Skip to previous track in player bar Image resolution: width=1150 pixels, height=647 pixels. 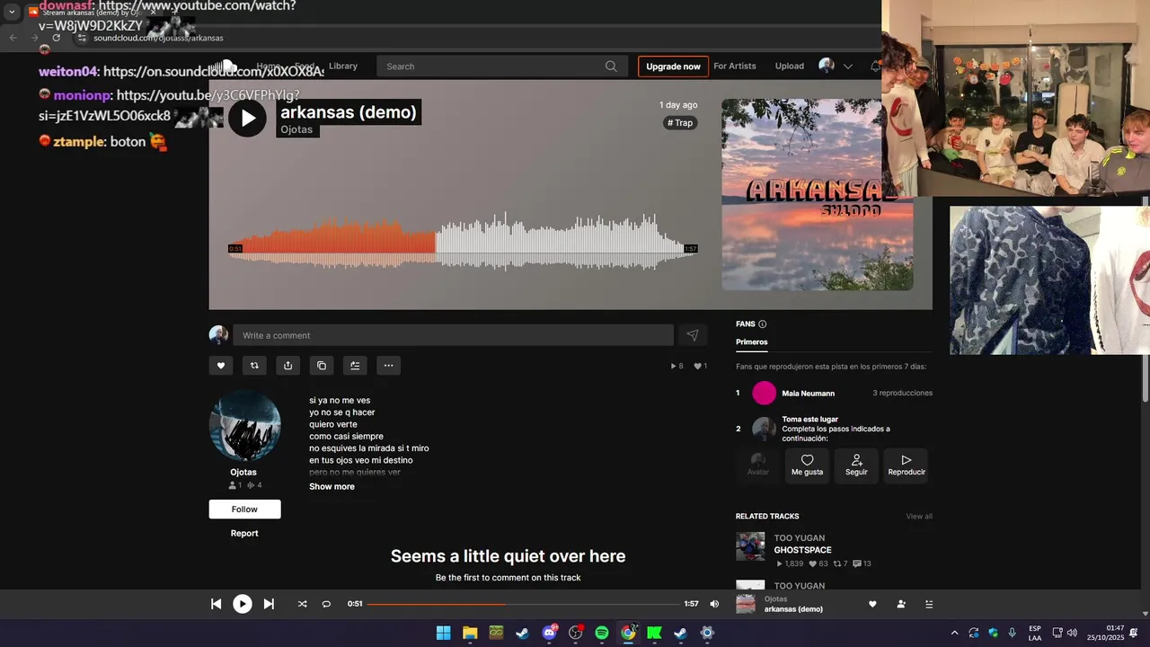click(x=216, y=604)
